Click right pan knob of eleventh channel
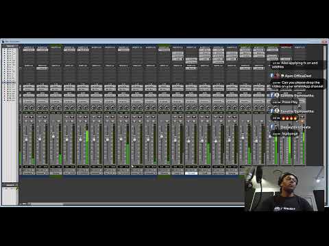Image resolution: width=329 pixels, height=246 pixels. [167, 107]
